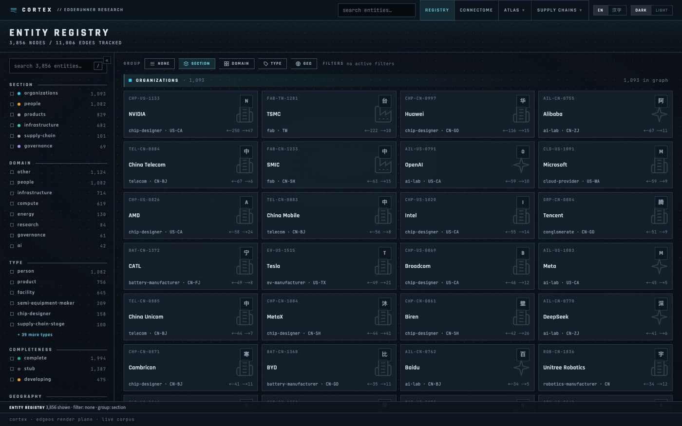Click the factory icon on the SMIC card
The image size is (682, 426).
[x=383, y=166]
